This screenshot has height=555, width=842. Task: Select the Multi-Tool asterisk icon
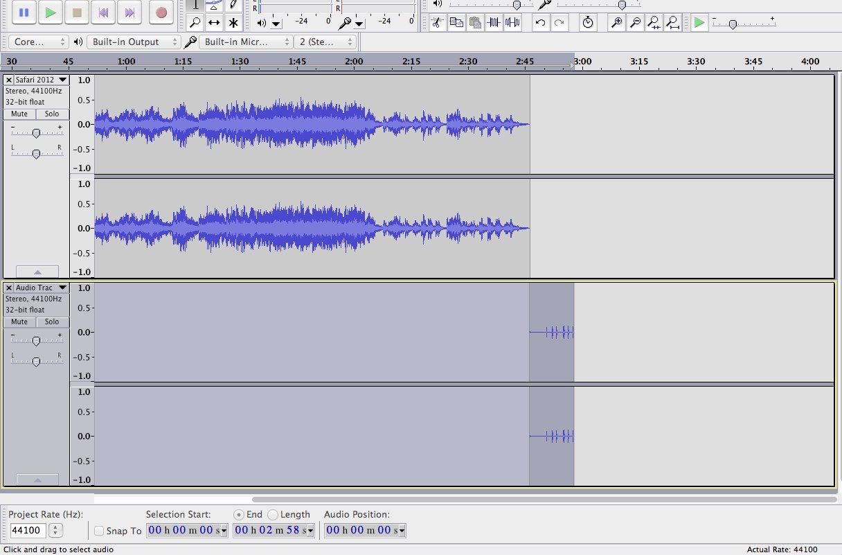[233, 23]
